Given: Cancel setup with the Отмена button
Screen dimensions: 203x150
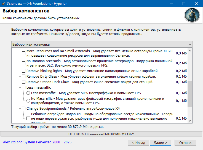Looking at the screenshot, I should [x=185, y=143].
